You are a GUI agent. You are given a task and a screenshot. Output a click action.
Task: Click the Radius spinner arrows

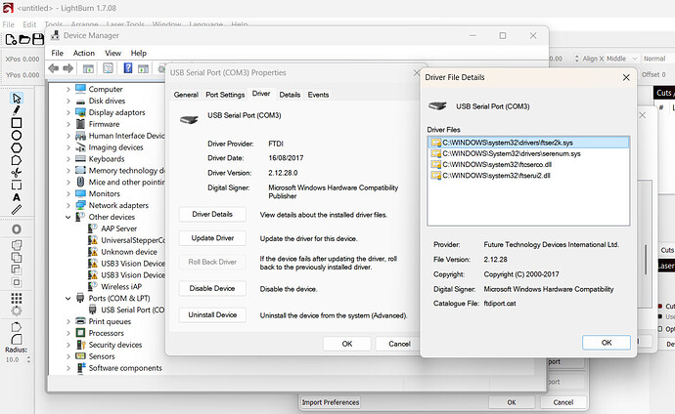pyautogui.click(x=28, y=359)
